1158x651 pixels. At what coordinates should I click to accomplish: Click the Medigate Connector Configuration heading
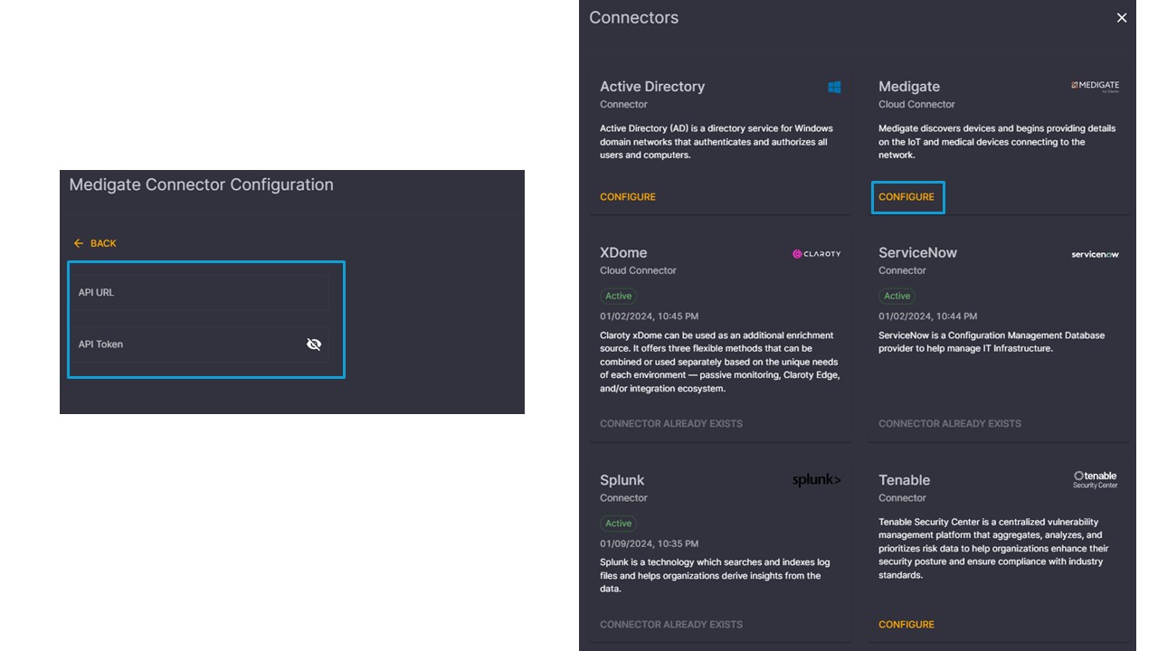[x=202, y=185]
